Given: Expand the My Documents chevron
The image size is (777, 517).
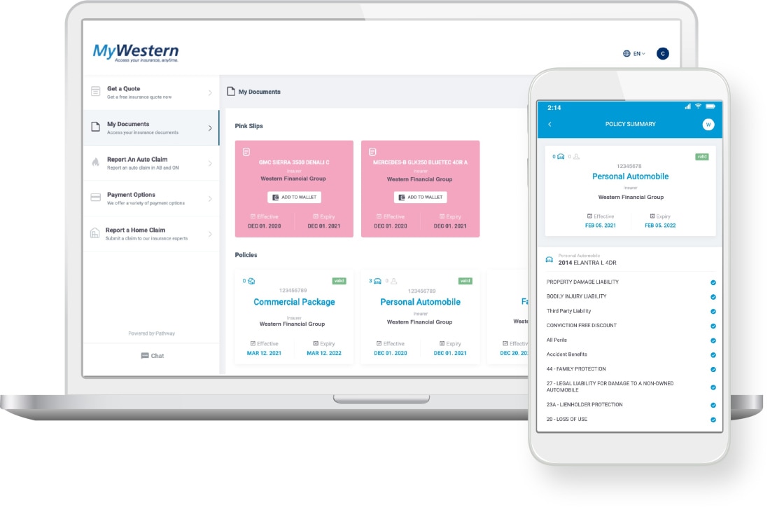Looking at the screenshot, I should coord(210,128).
